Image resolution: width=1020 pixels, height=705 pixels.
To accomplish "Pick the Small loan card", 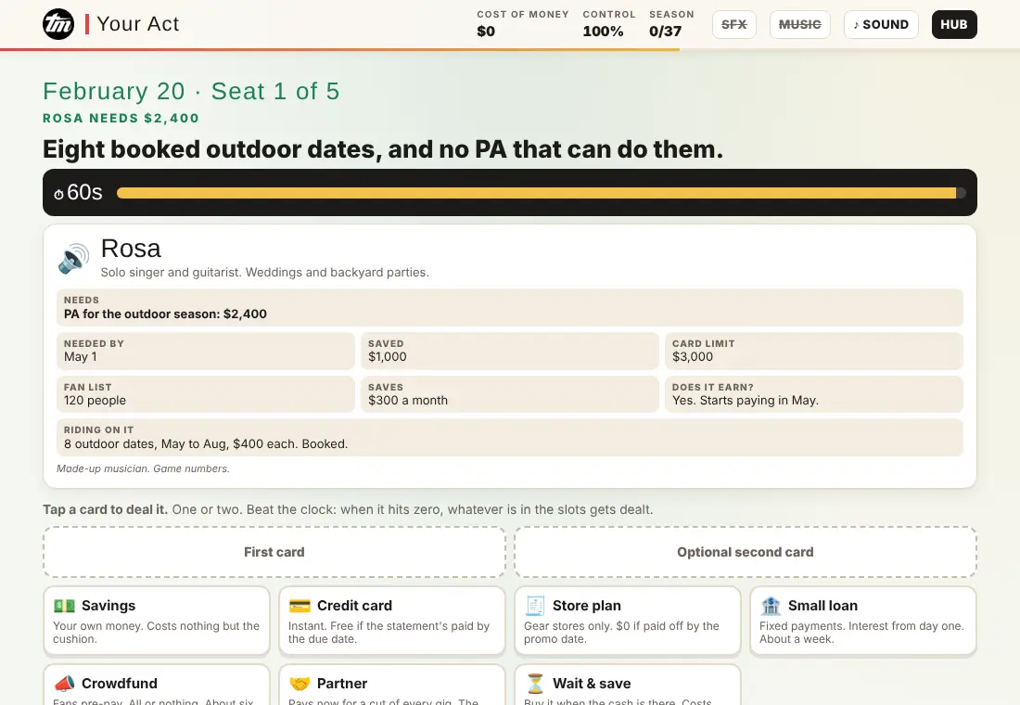I will click(862, 621).
